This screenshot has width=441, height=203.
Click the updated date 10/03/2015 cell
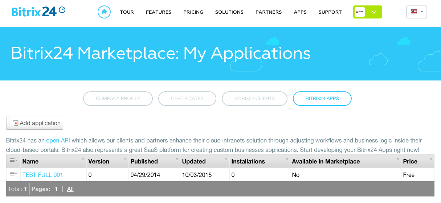pos(205,175)
